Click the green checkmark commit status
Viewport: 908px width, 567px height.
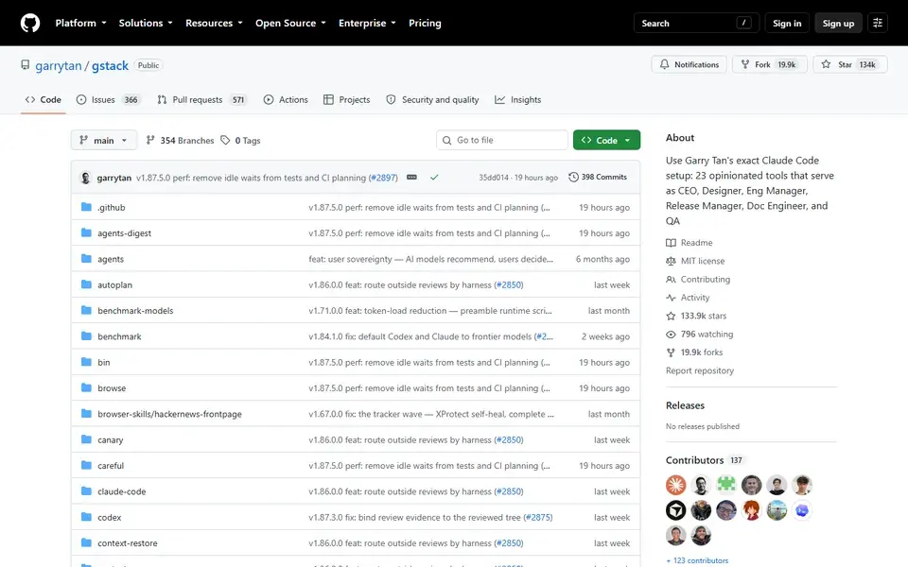click(434, 177)
